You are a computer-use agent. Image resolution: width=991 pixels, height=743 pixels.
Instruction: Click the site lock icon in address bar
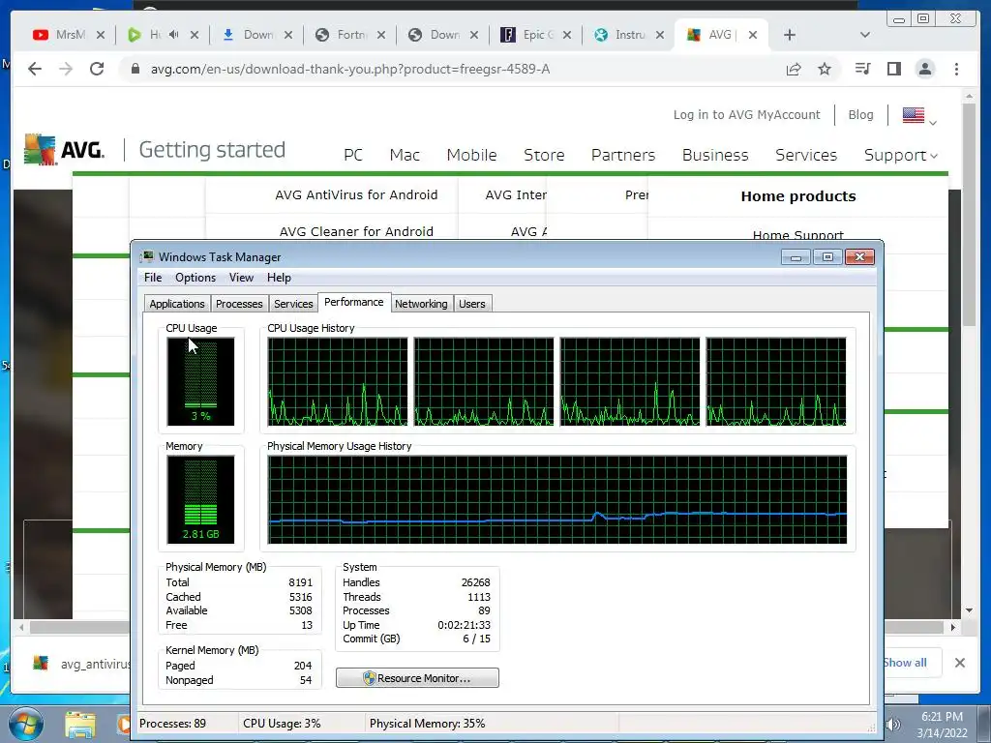[135, 69]
